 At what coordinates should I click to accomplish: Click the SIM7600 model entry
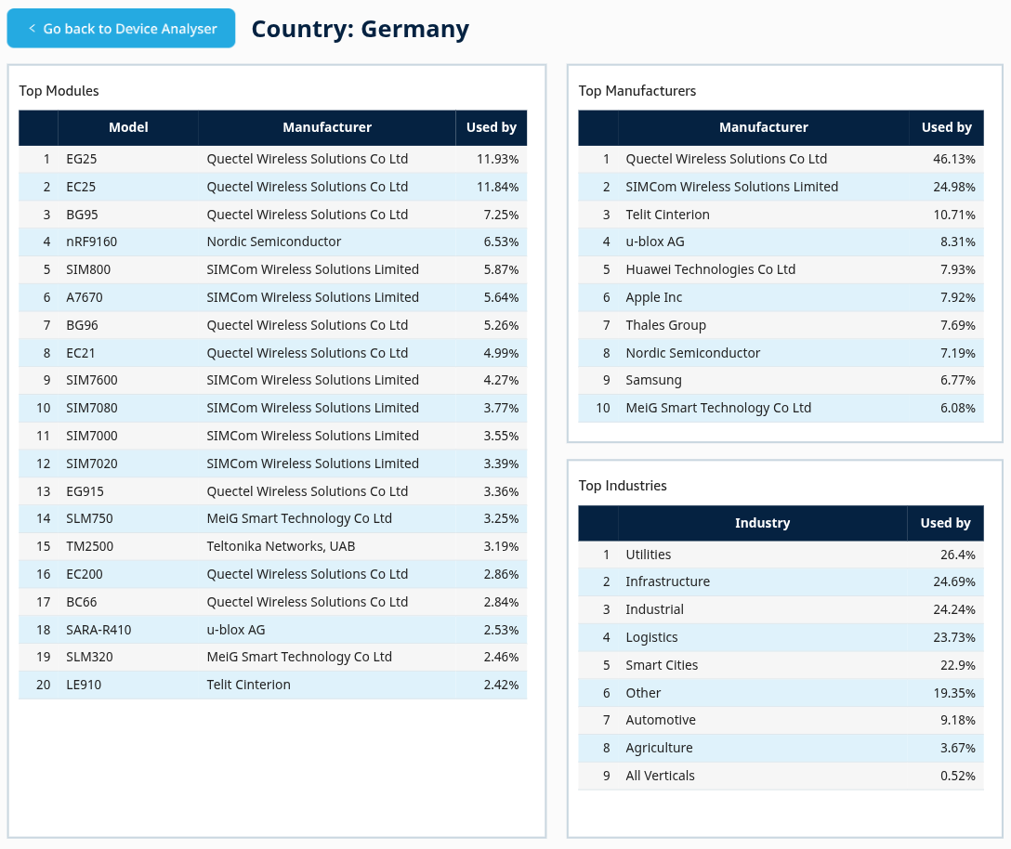pyautogui.click(x=92, y=380)
